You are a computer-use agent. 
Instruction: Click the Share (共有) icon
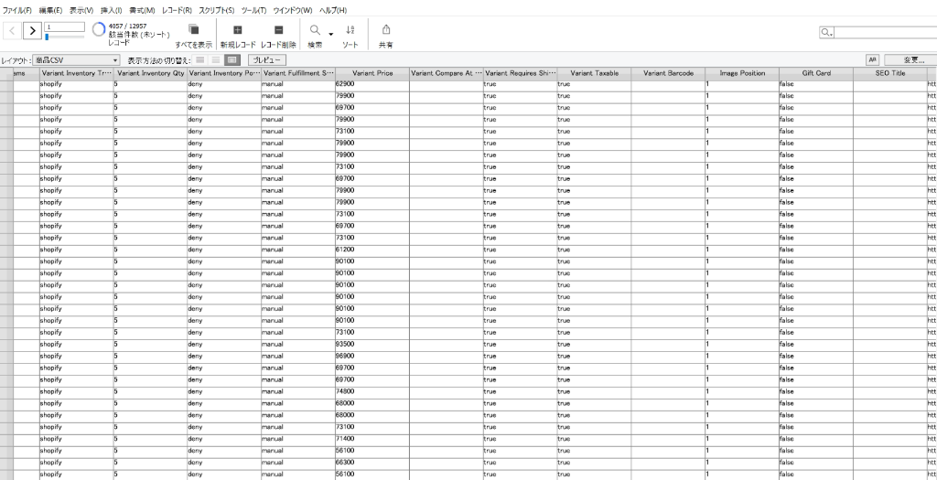pos(385,30)
